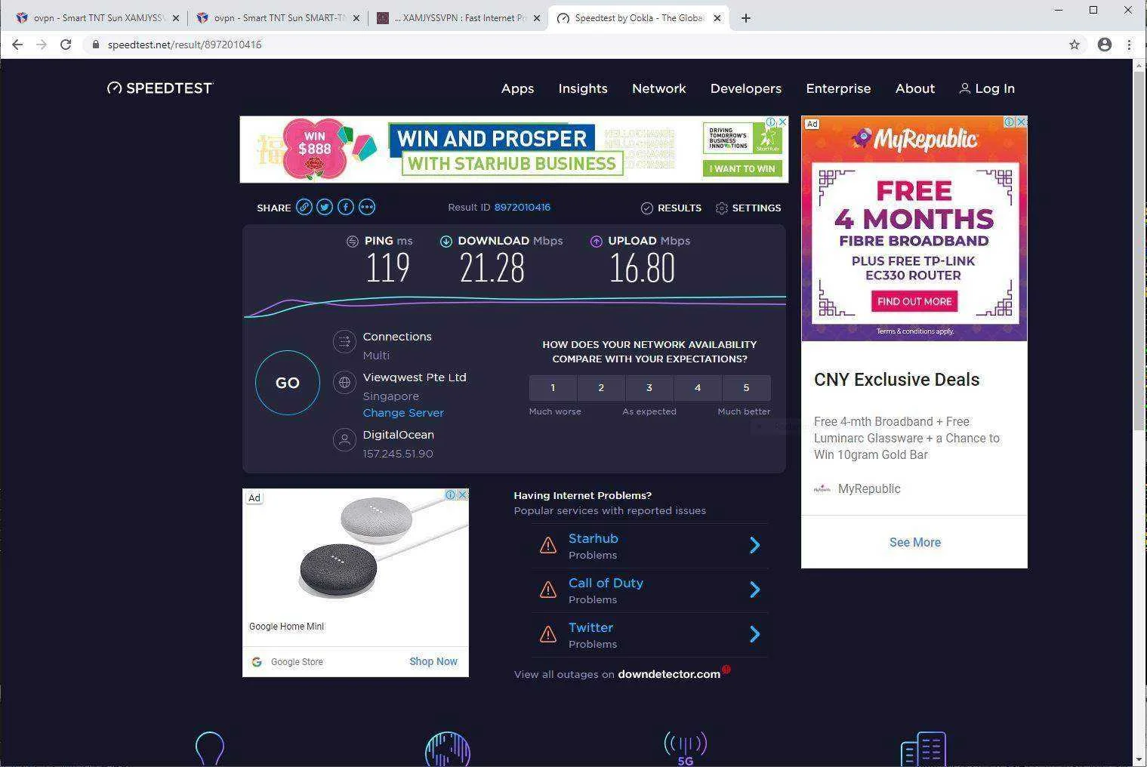Click the download arrow icon
This screenshot has height=767, width=1147.
pyautogui.click(x=446, y=241)
